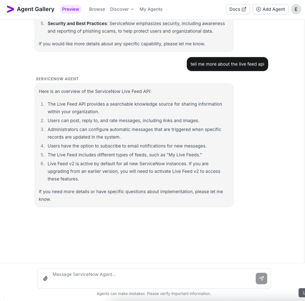Click the SERVICENOW AGENT label
This screenshot has width=305, height=301.
point(57,79)
